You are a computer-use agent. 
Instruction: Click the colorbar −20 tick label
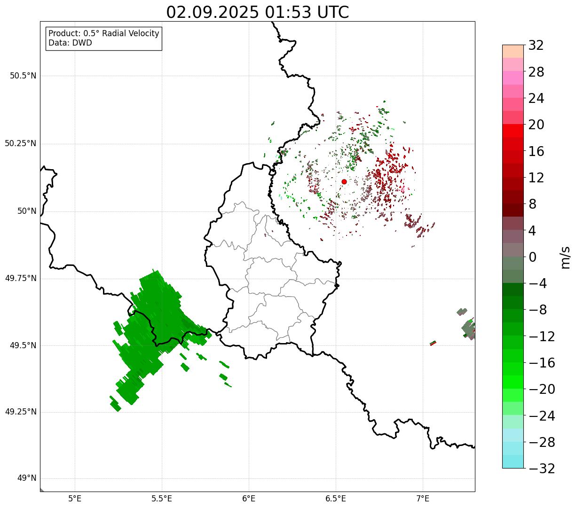[x=542, y=390]
